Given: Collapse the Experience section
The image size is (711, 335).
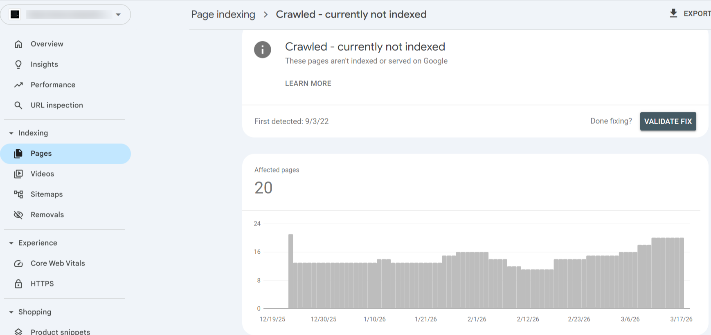Looking at the screenshot, I should tap(11, 243).
